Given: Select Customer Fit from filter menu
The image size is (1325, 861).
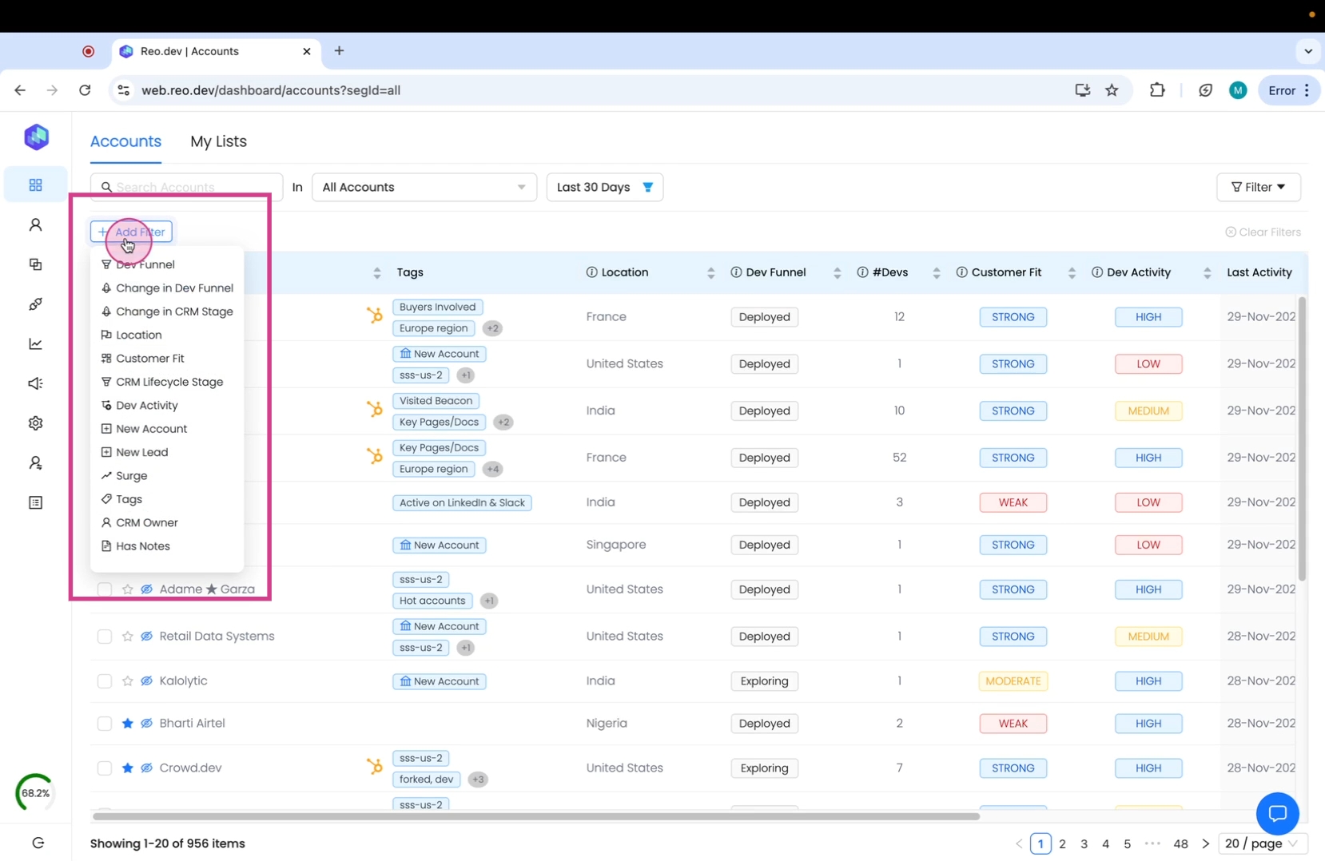Looking at the screenshot, I should pos(149,359).
